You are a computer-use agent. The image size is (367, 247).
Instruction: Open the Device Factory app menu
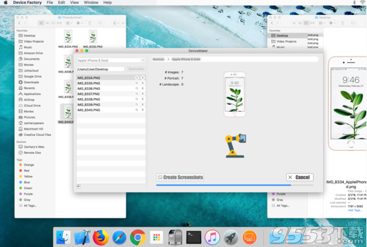(x=27, y=2)
